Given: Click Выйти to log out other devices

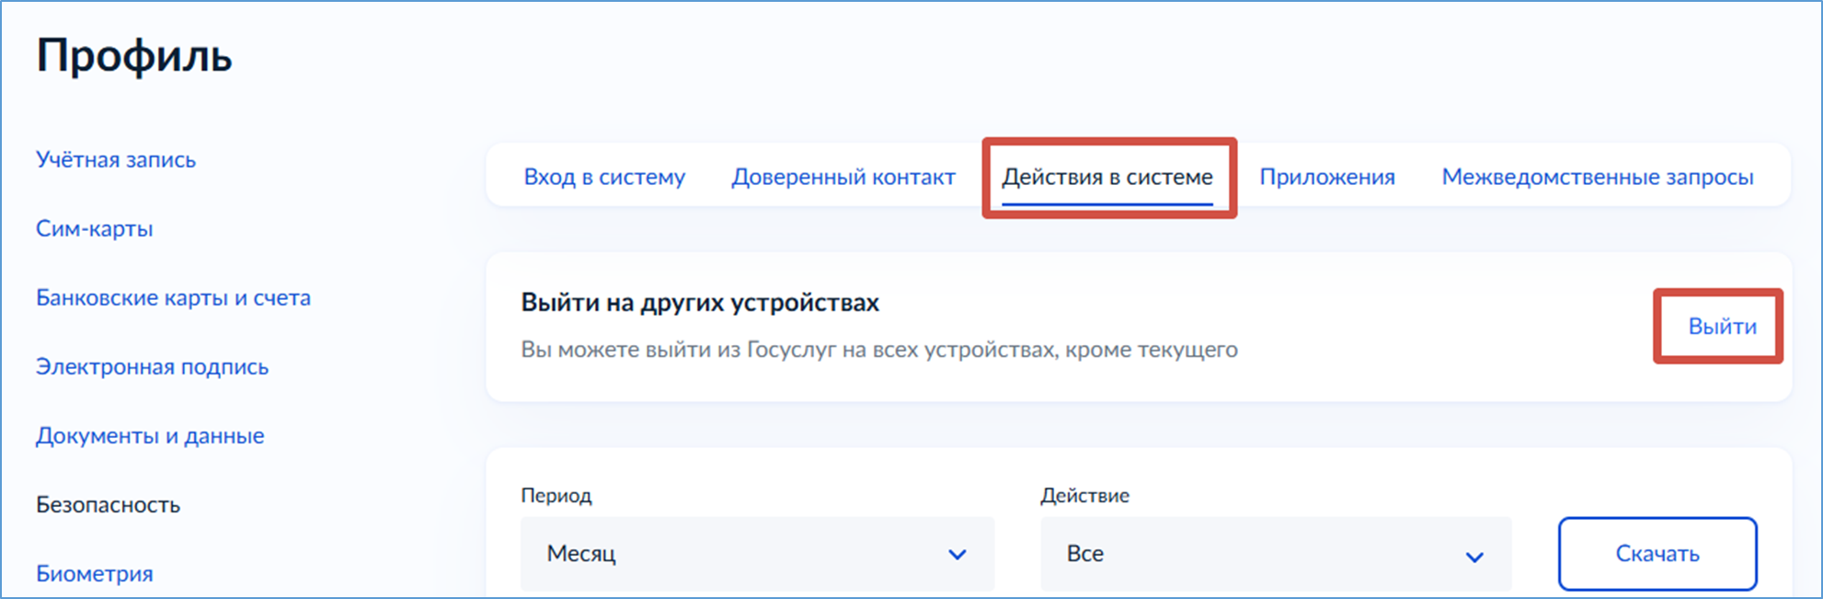Looking at the screenshot, I should 1722,327.
